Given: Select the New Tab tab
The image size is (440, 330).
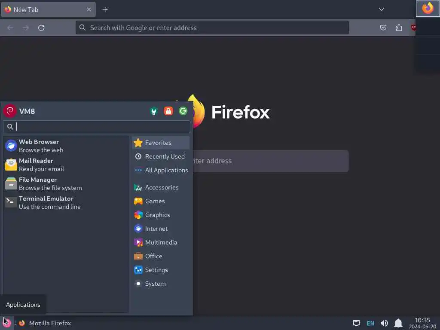Looking at the screenshot, I should 48,9.
